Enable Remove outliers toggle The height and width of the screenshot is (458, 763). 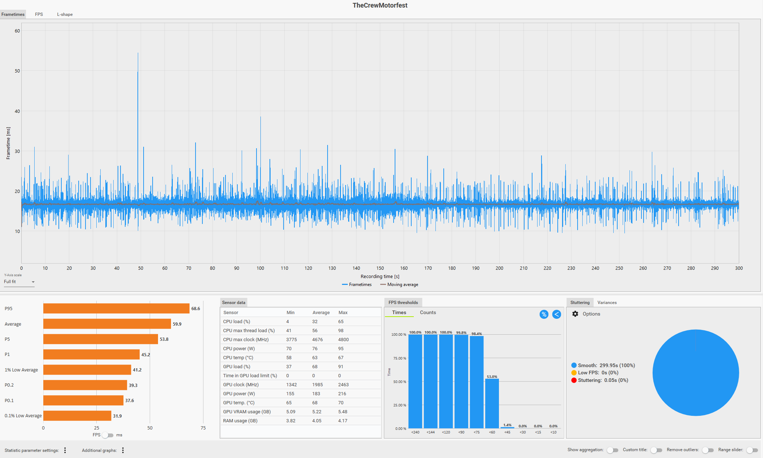point(707,450)
